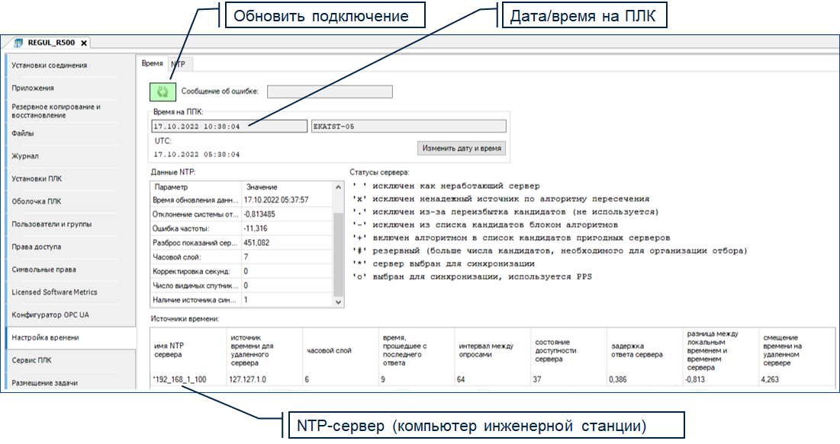Open Резервное копирование и восстановление page
840x444 pixels.
(x=56, y=111)
